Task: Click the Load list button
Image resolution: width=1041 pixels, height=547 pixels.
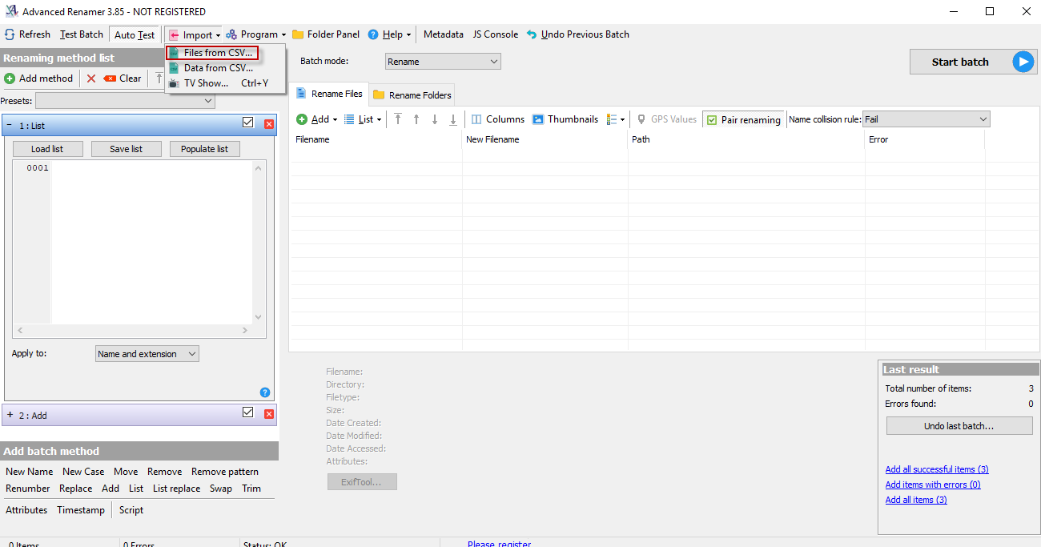Action: (47, 149)
